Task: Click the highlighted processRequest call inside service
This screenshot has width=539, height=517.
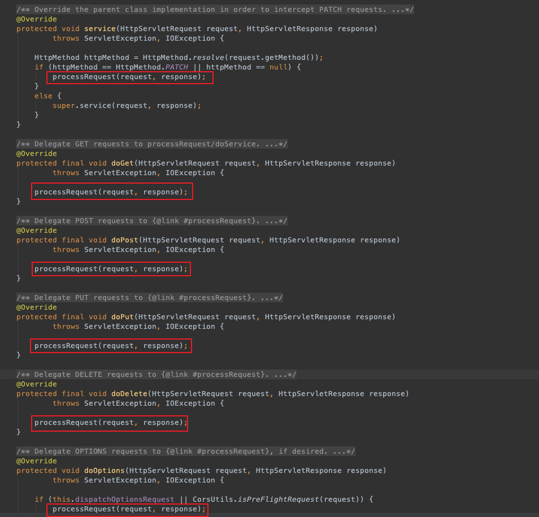Action: point(129,76)
